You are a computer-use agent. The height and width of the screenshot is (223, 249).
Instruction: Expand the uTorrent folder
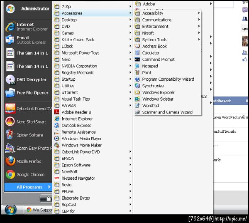(93, 92)
